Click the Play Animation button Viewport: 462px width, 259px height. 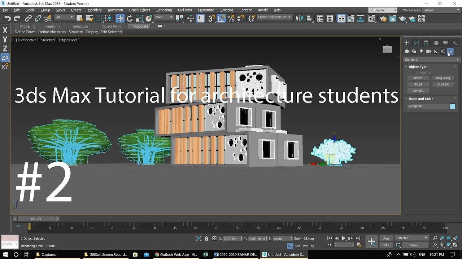point(344,238)
